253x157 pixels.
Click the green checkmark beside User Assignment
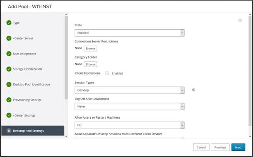[9, 54]
